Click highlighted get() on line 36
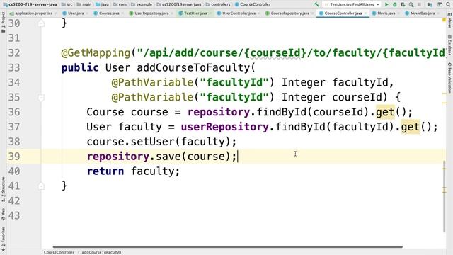The image size is (453, 255). 385,112
